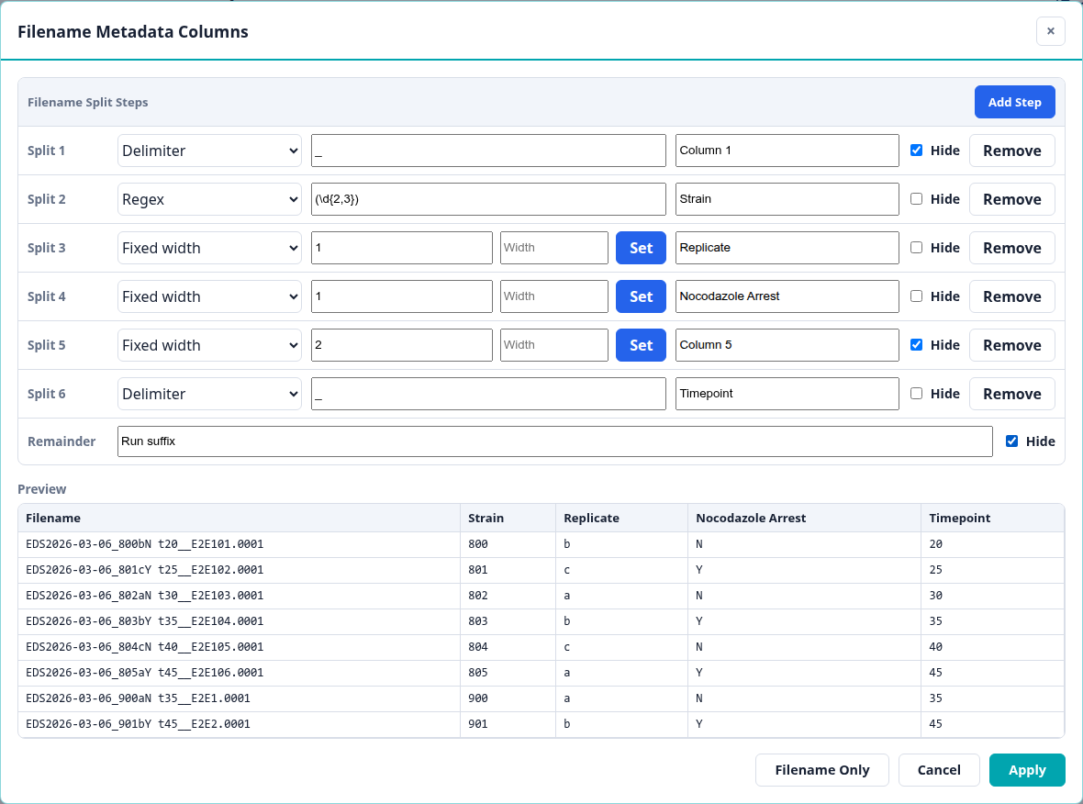Click timepoint value 40 in preview
This screenshot has width=1083, height=804.
[x=935, y=647]
